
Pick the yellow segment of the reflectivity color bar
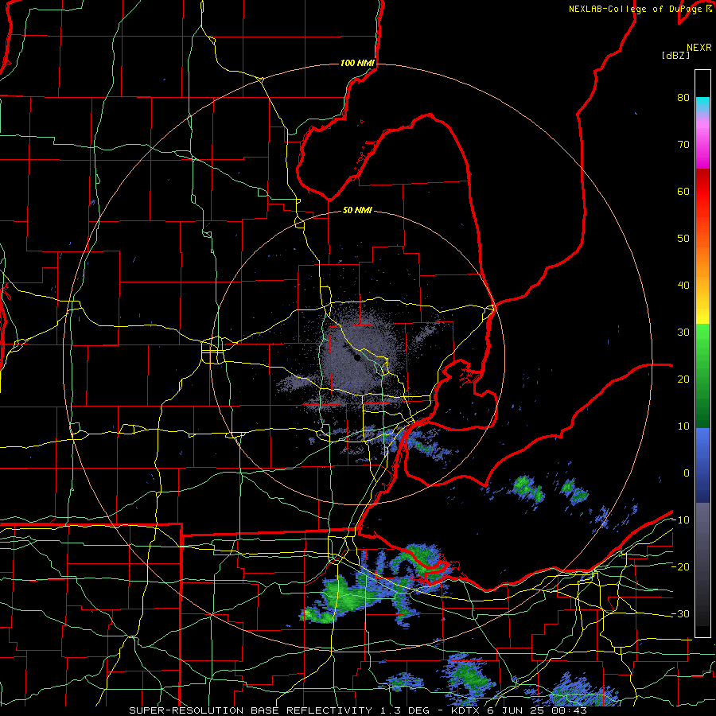[x=702, y=310]
